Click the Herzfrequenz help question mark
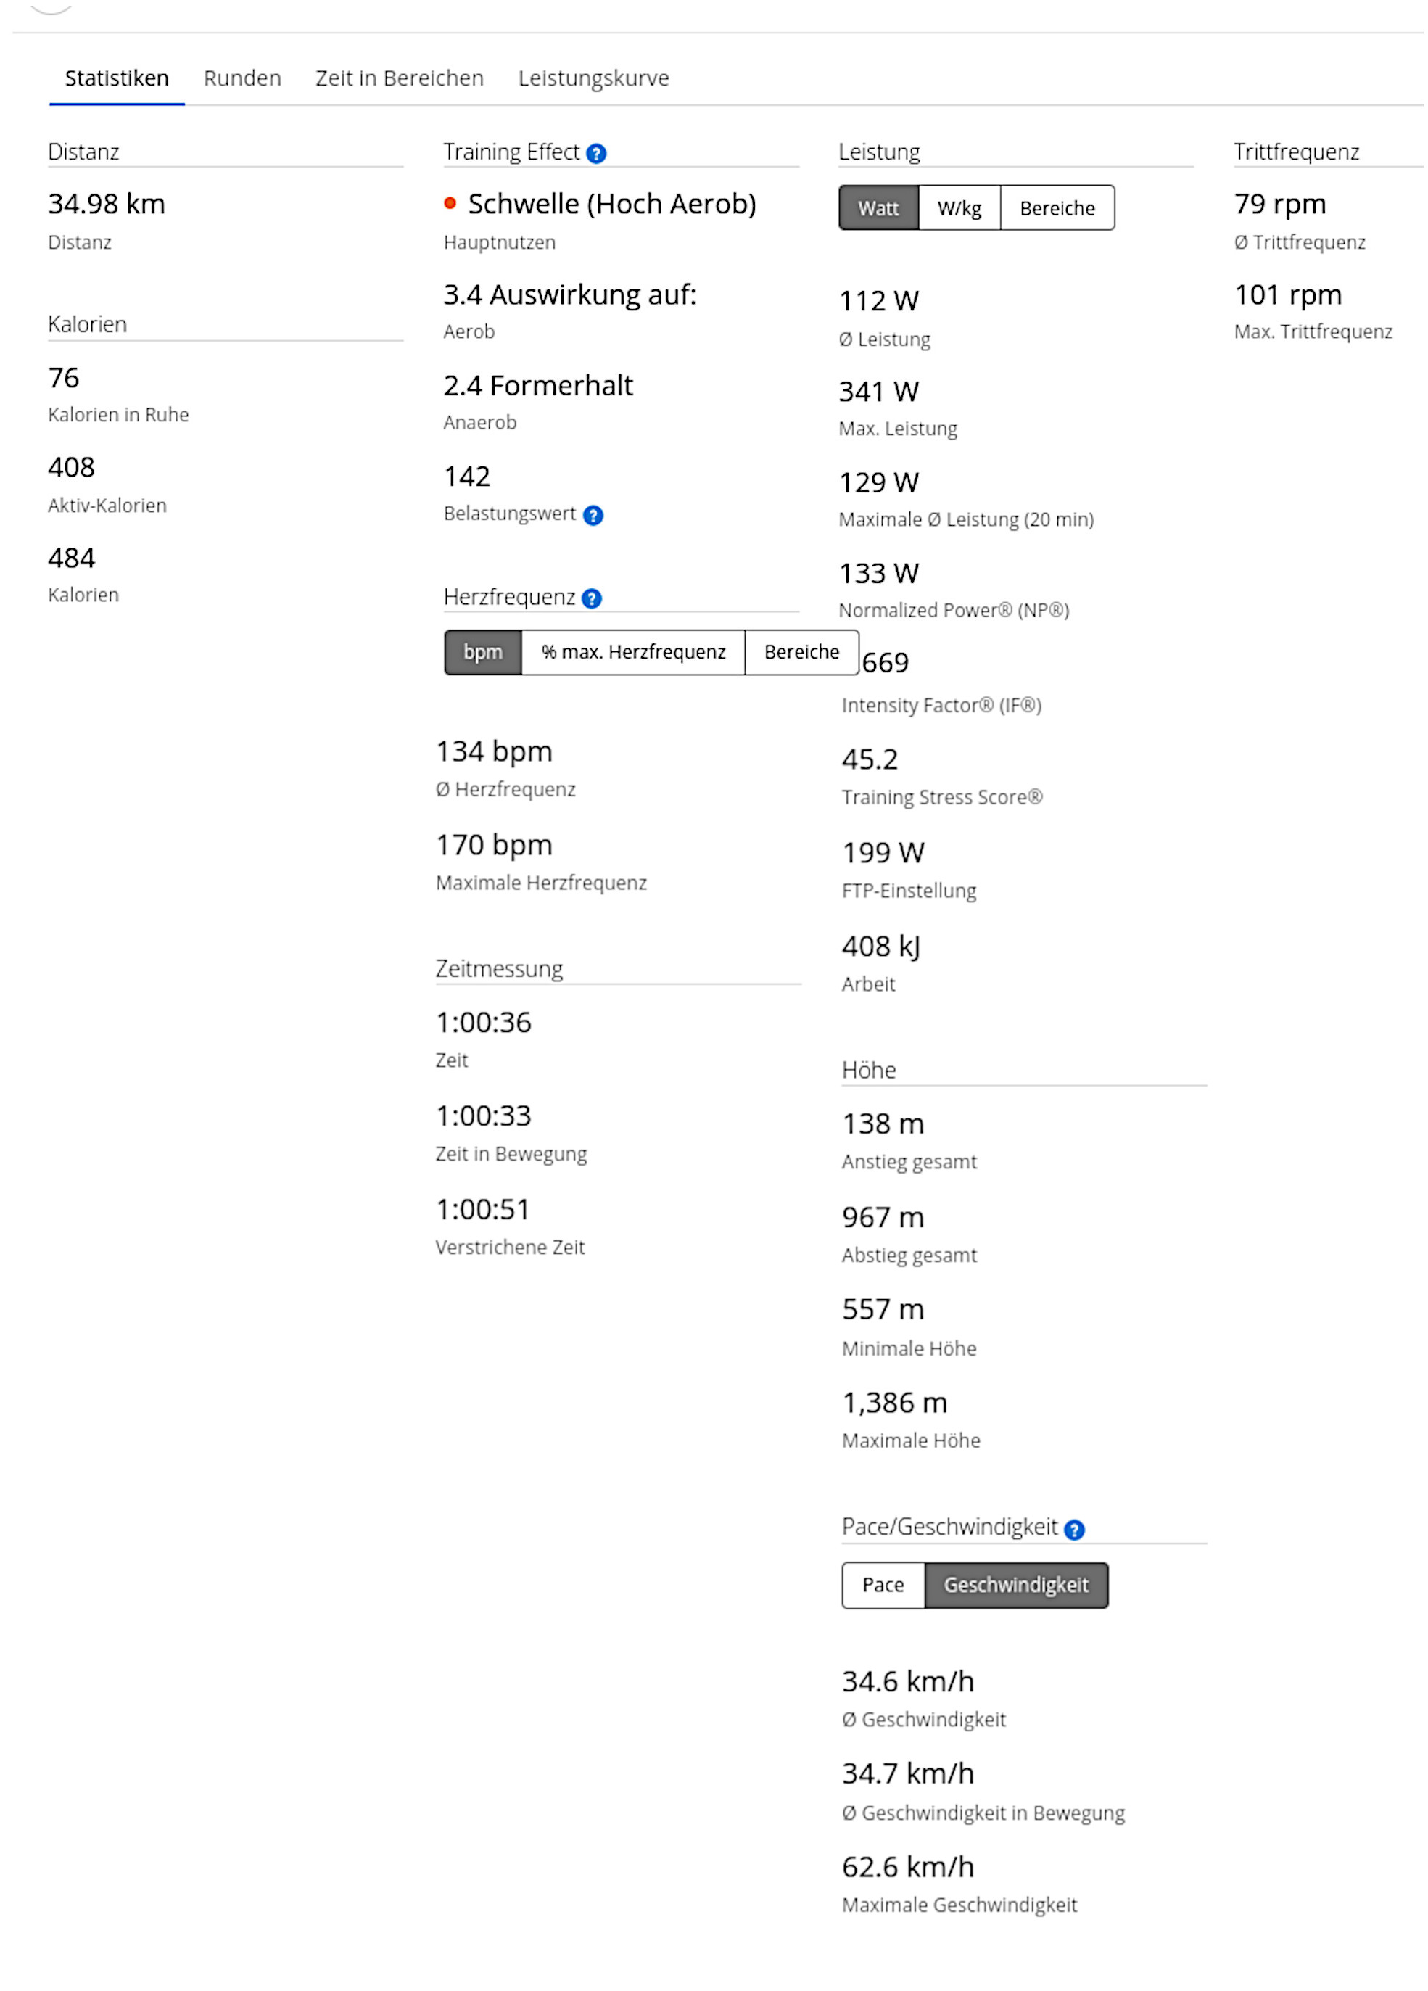 (592, 598)
